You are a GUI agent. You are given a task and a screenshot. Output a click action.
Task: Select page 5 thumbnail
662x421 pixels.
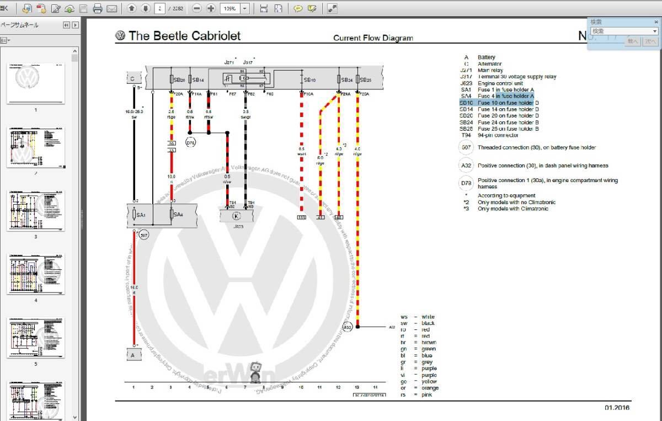click(x=36, y=338)
